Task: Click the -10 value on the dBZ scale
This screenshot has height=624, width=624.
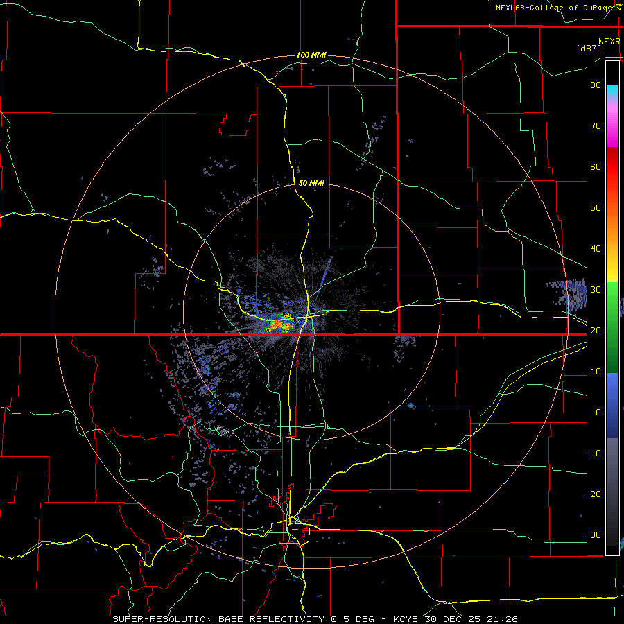Action: pos(593,453)
